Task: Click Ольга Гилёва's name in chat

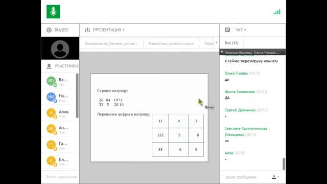Action: point(236,73)
